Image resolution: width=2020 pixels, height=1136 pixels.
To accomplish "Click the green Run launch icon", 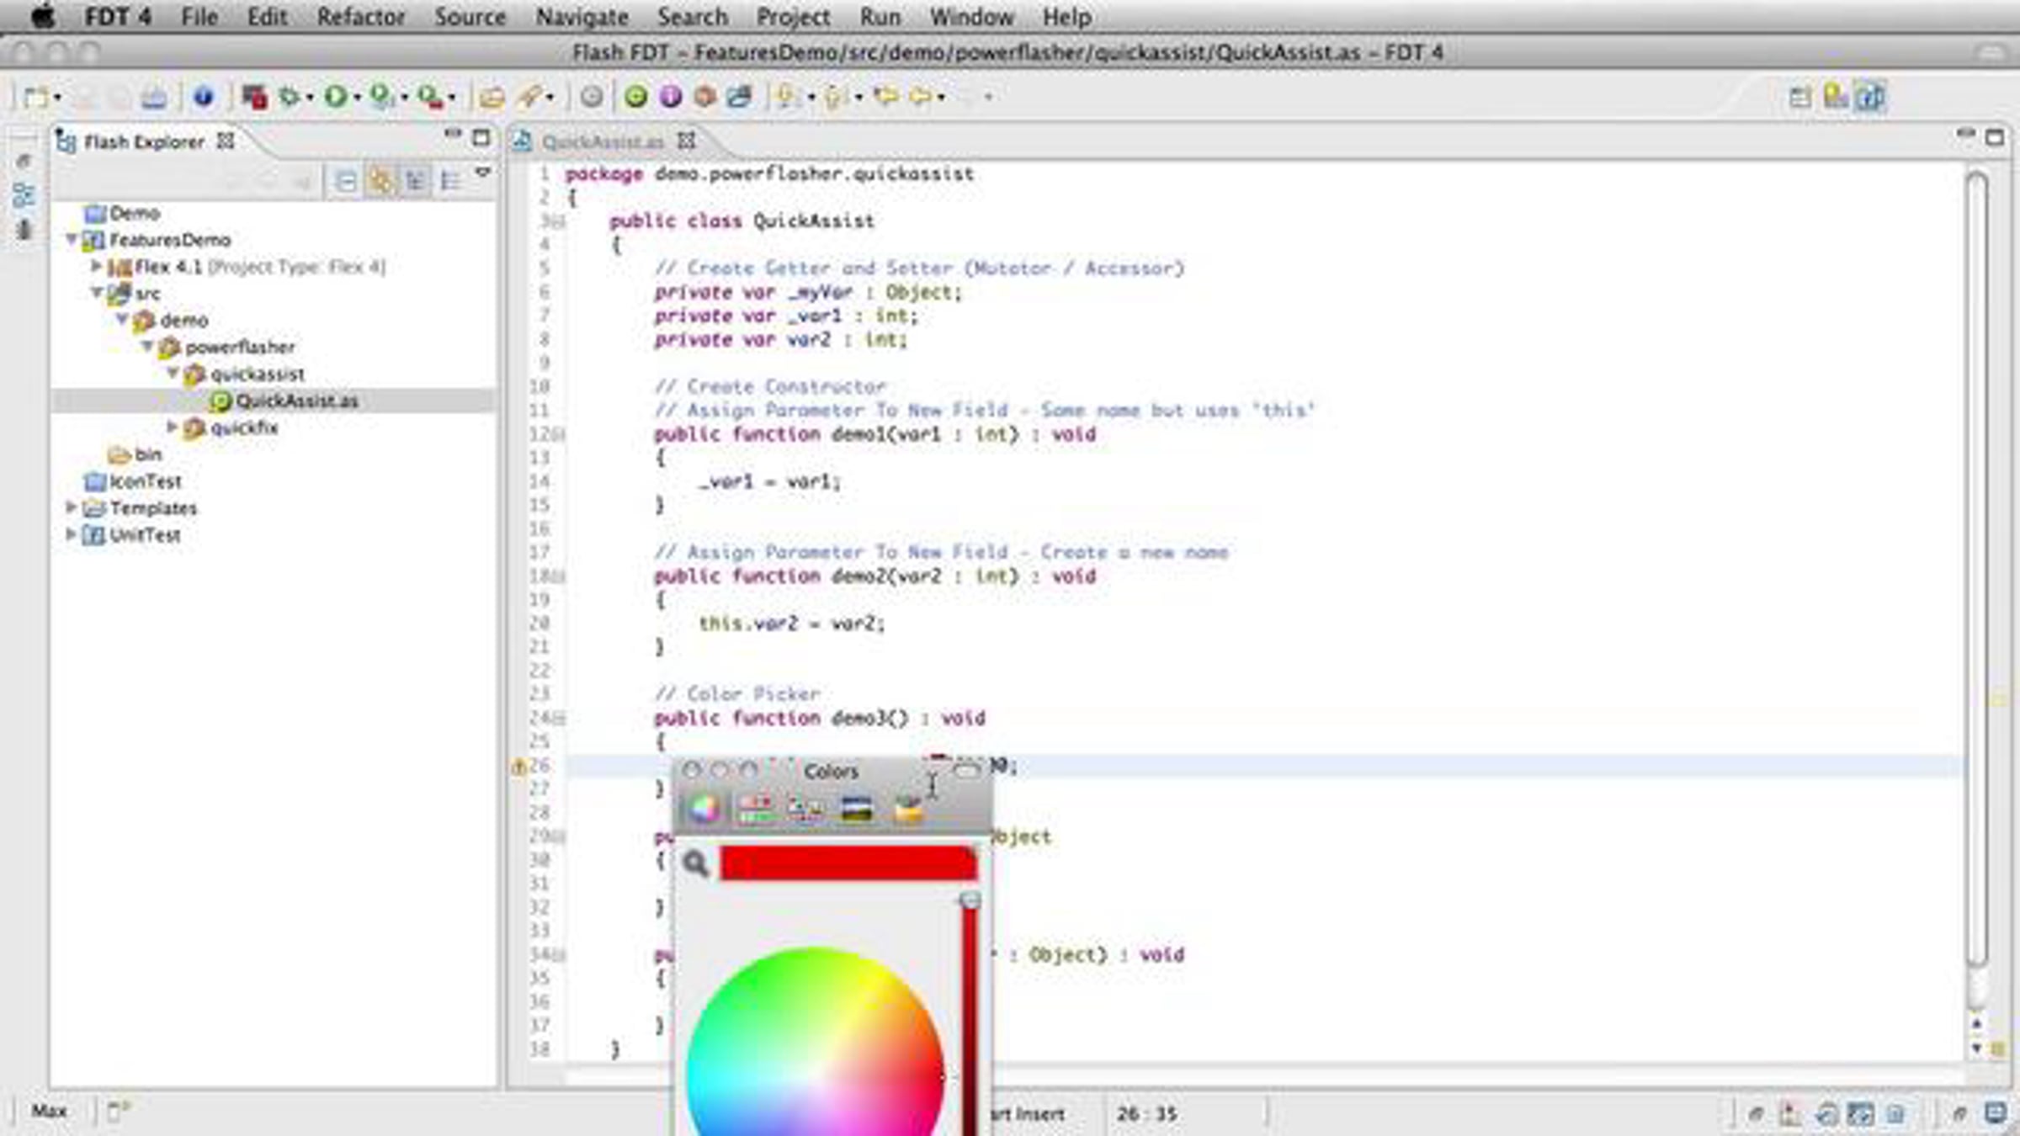I will [x=335, y=97].
